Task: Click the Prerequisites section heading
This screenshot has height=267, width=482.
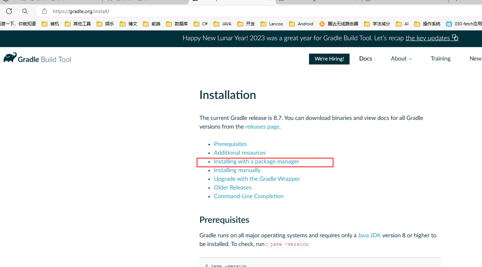Action: tap(224, 220)
